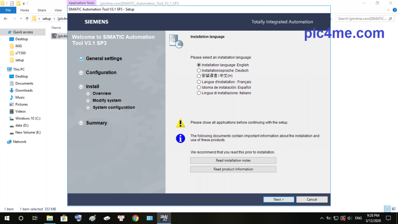Click the Read product information button
Screen dimensions: 398x224
233,169
